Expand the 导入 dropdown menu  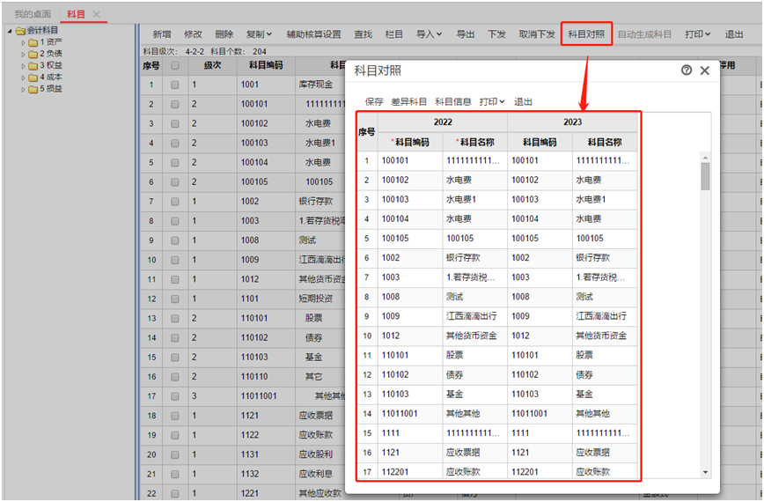pos(429,34)
